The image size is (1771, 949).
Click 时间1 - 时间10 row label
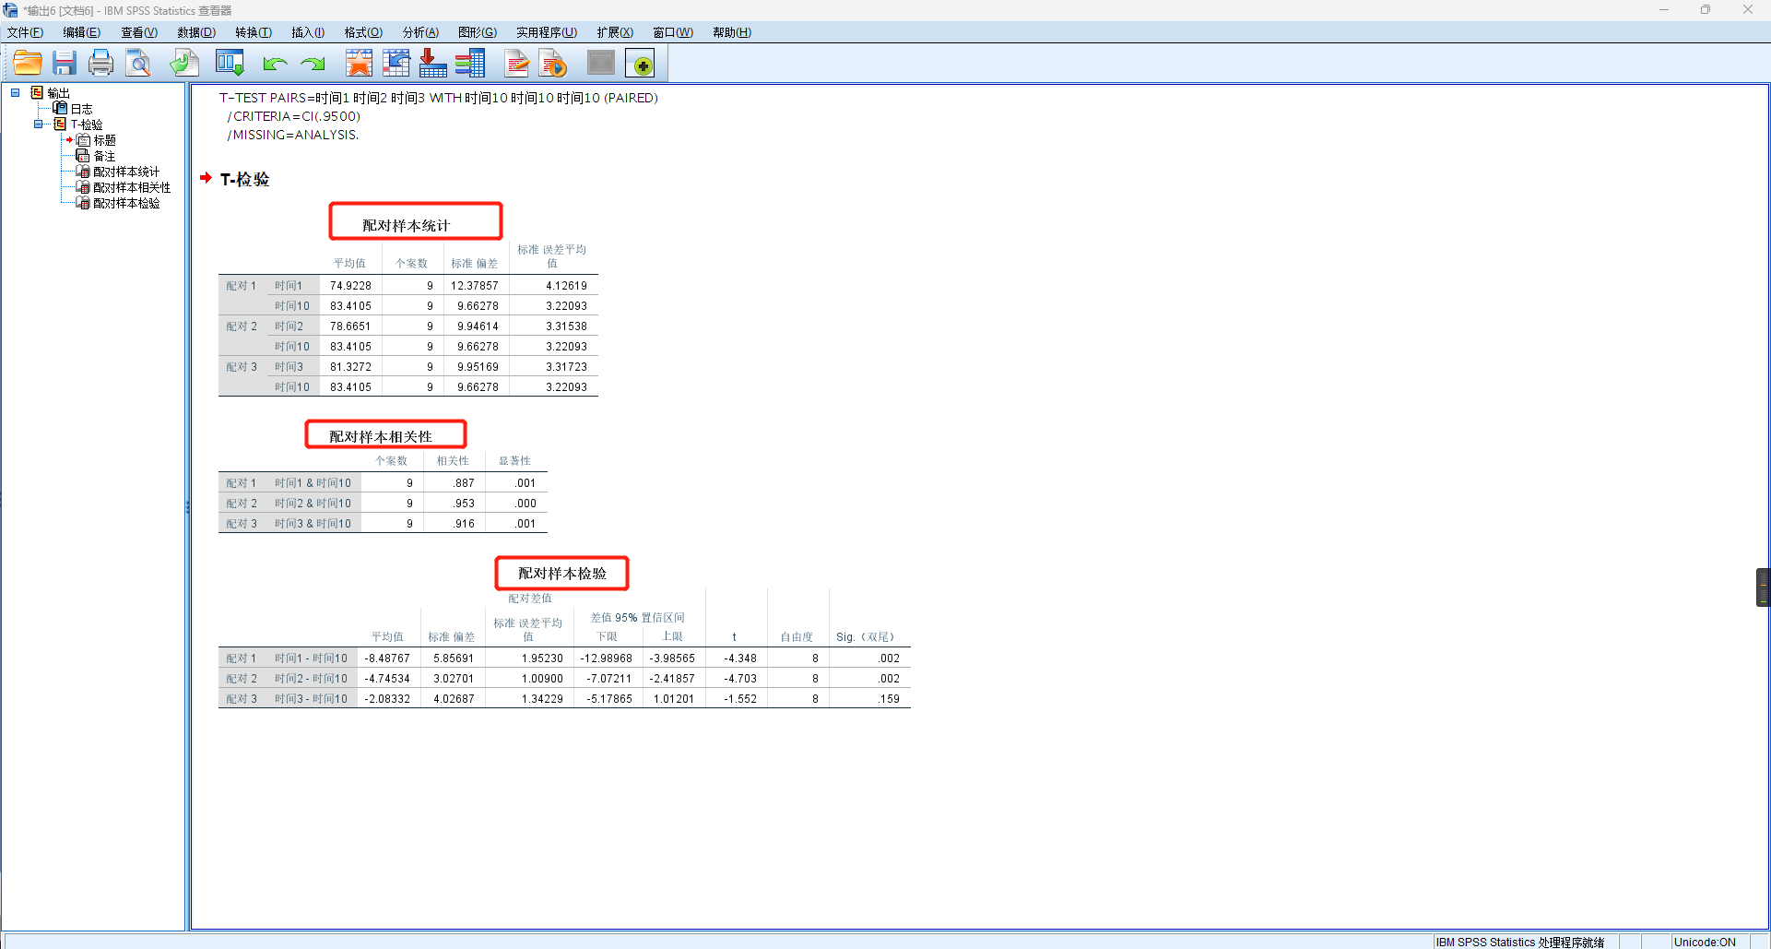point(311,658)
